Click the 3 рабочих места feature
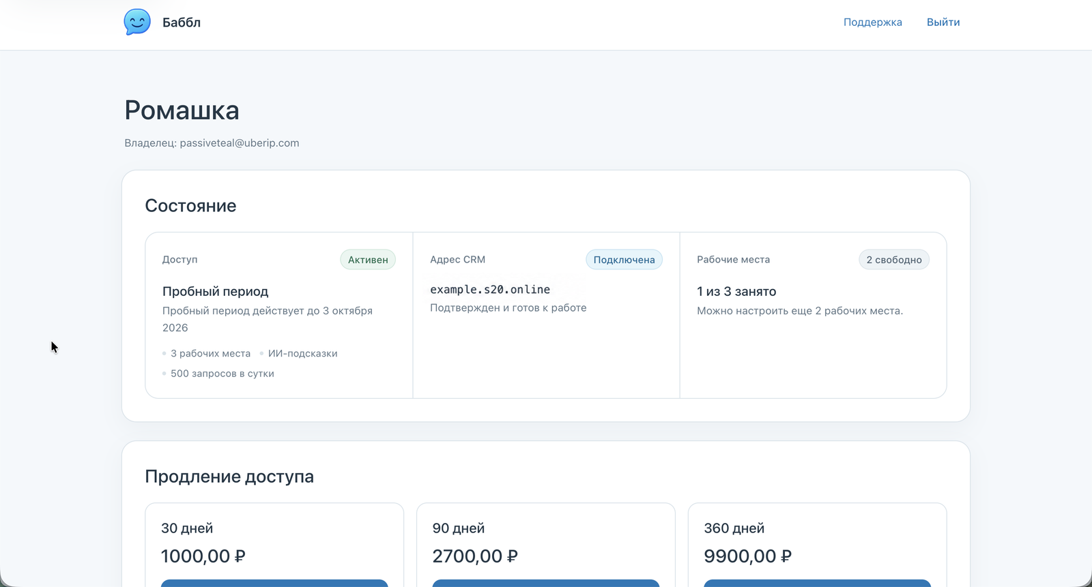The height and width of the screenshot is (587, 1092). 210,353
